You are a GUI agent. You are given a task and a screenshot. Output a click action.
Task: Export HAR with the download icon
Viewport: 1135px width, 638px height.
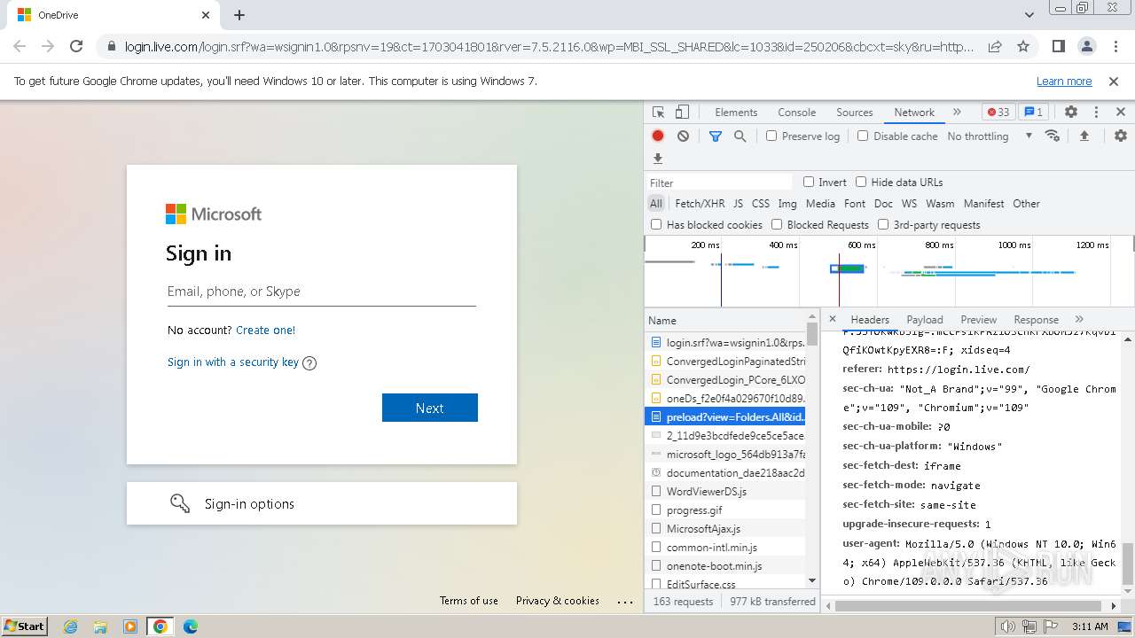(658, 159)
